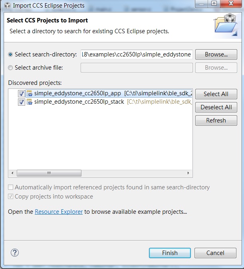Viewport: 244px width, 269px height.
Task: Click the horizontal scrollbar right arrow
Action: (x=188, y=173)
